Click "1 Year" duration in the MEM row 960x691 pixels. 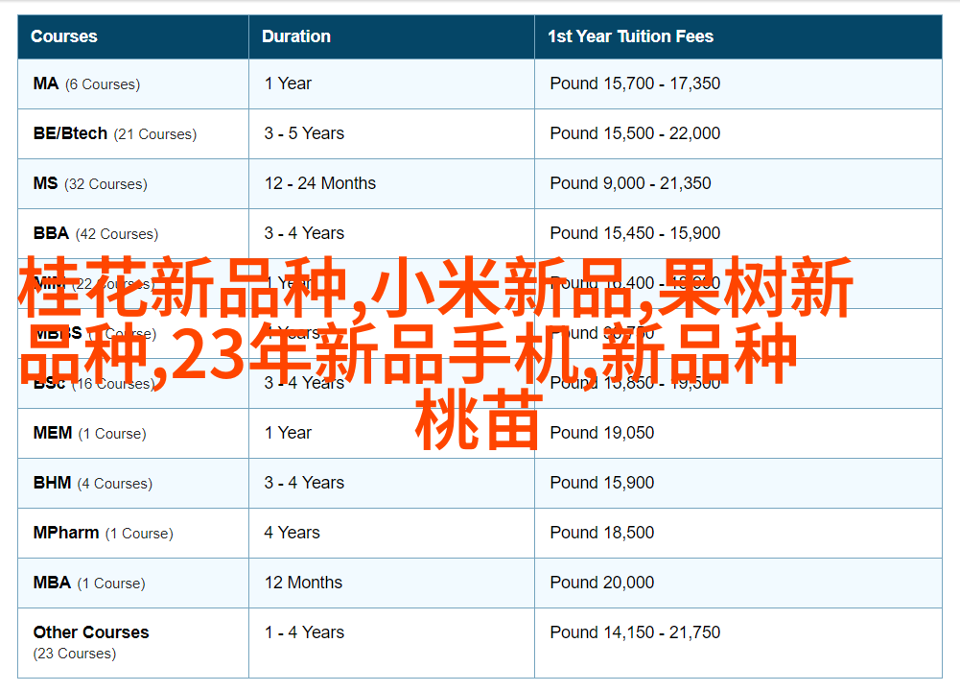click(288, 433)
